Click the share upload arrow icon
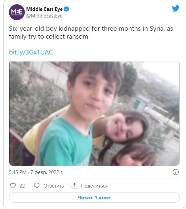Image resolution: width=186 pixels, height=209 pixels. click(x=74, y=186)
